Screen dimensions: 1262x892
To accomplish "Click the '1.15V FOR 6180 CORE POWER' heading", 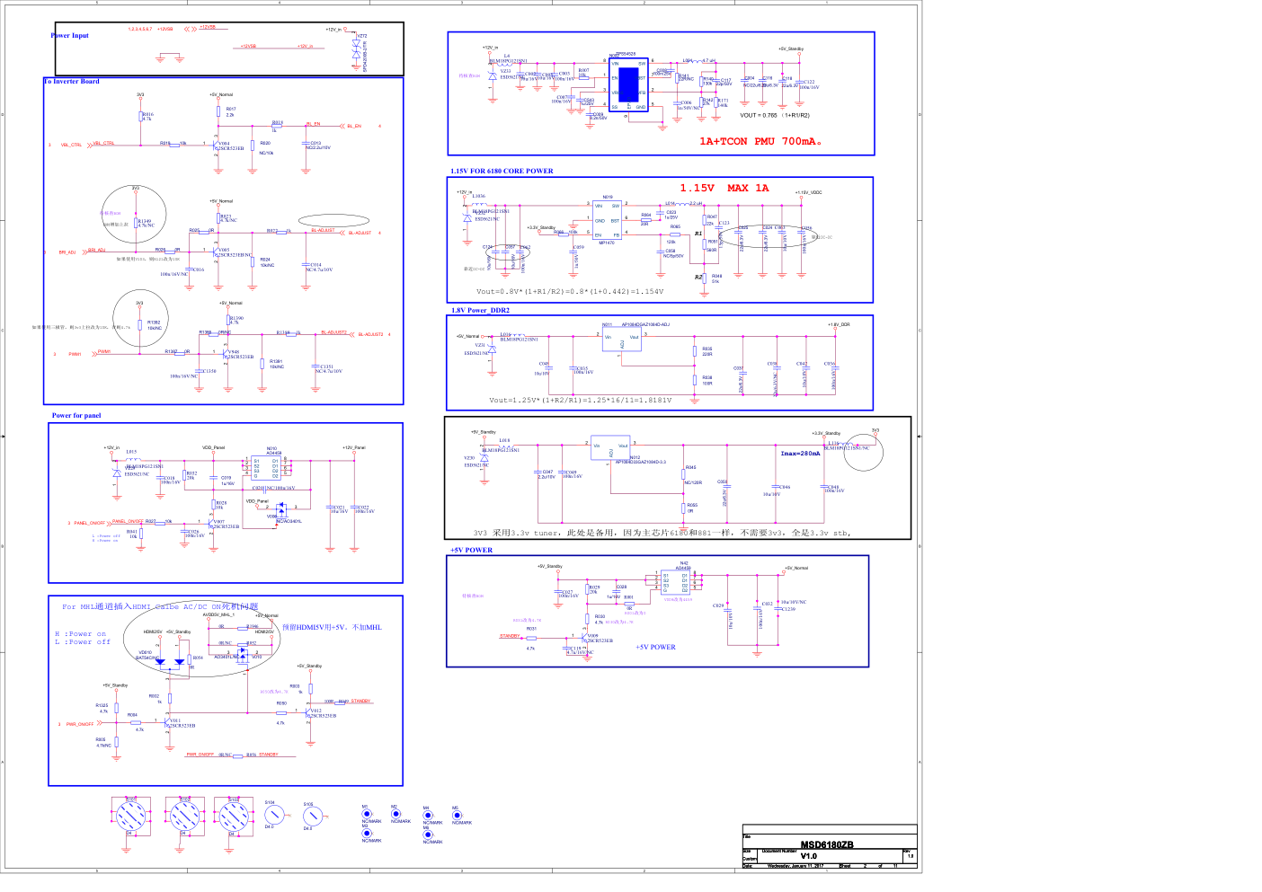I will (x=502, y=171).
